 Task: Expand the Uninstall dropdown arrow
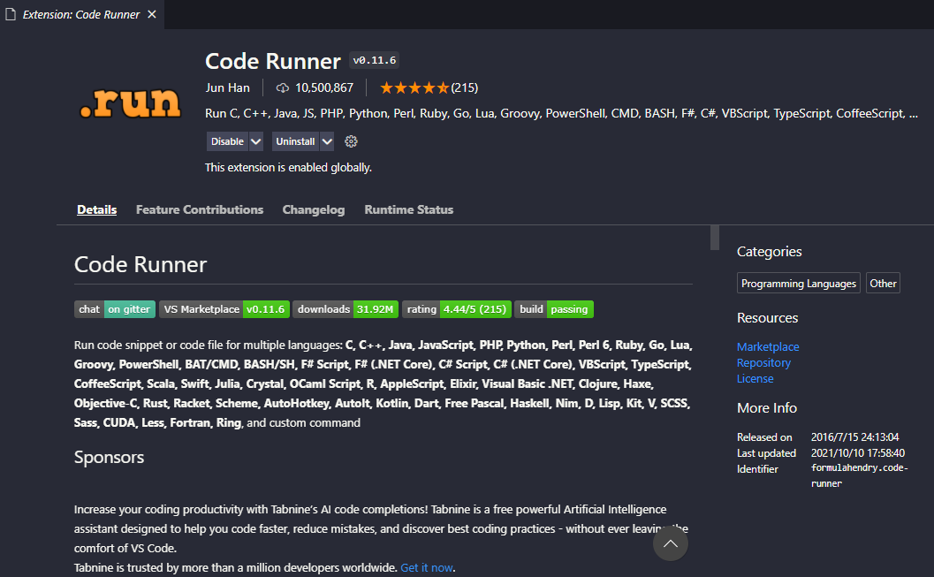(327, 141)
